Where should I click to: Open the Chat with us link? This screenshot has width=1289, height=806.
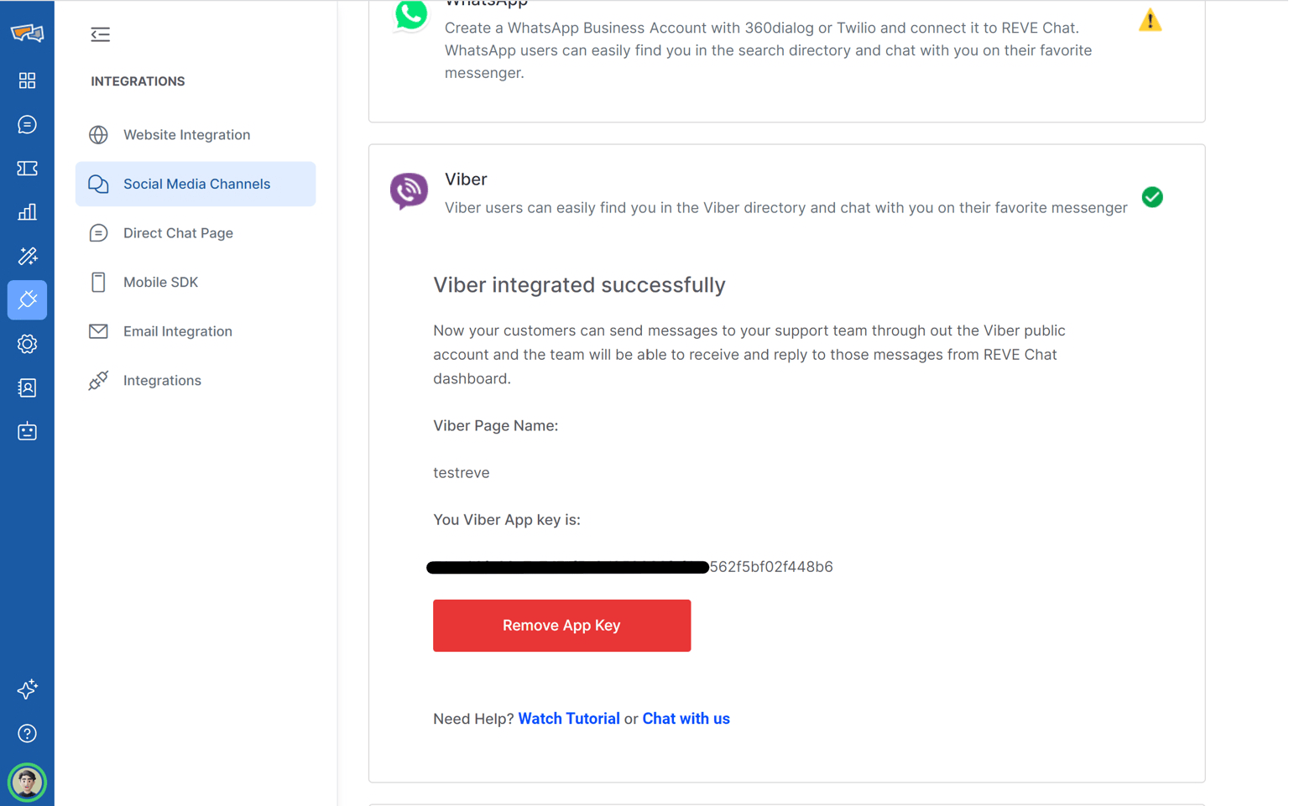tap(686, 719)
